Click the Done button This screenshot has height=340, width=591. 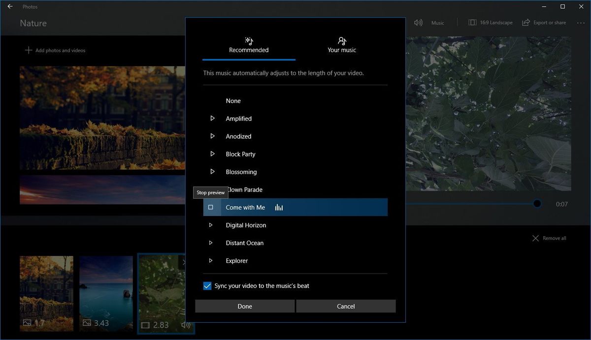[244, 306]
